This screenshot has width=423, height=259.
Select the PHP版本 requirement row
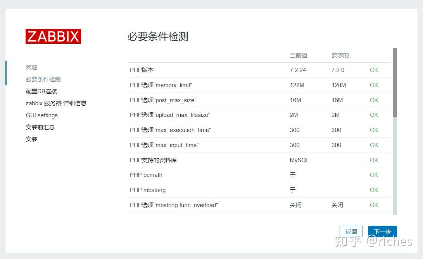(142, 70)
